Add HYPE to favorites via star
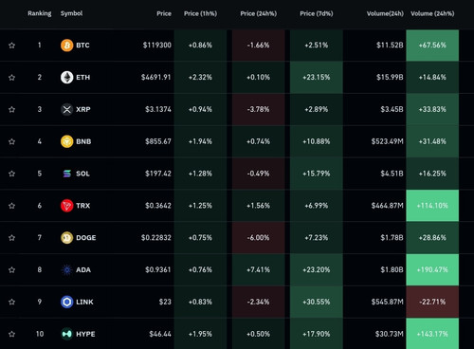 [x=11, y=334]
